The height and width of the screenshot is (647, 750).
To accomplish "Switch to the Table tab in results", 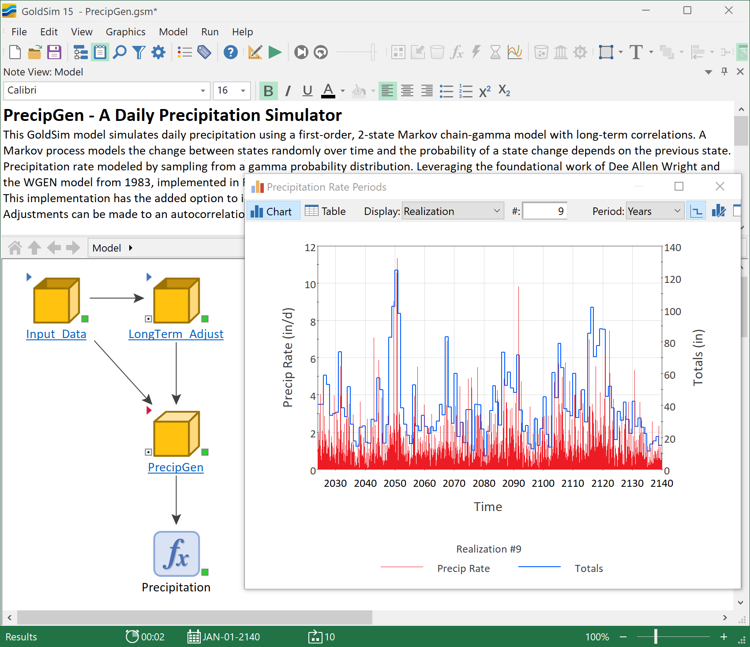I will click(x=325, y=211).
